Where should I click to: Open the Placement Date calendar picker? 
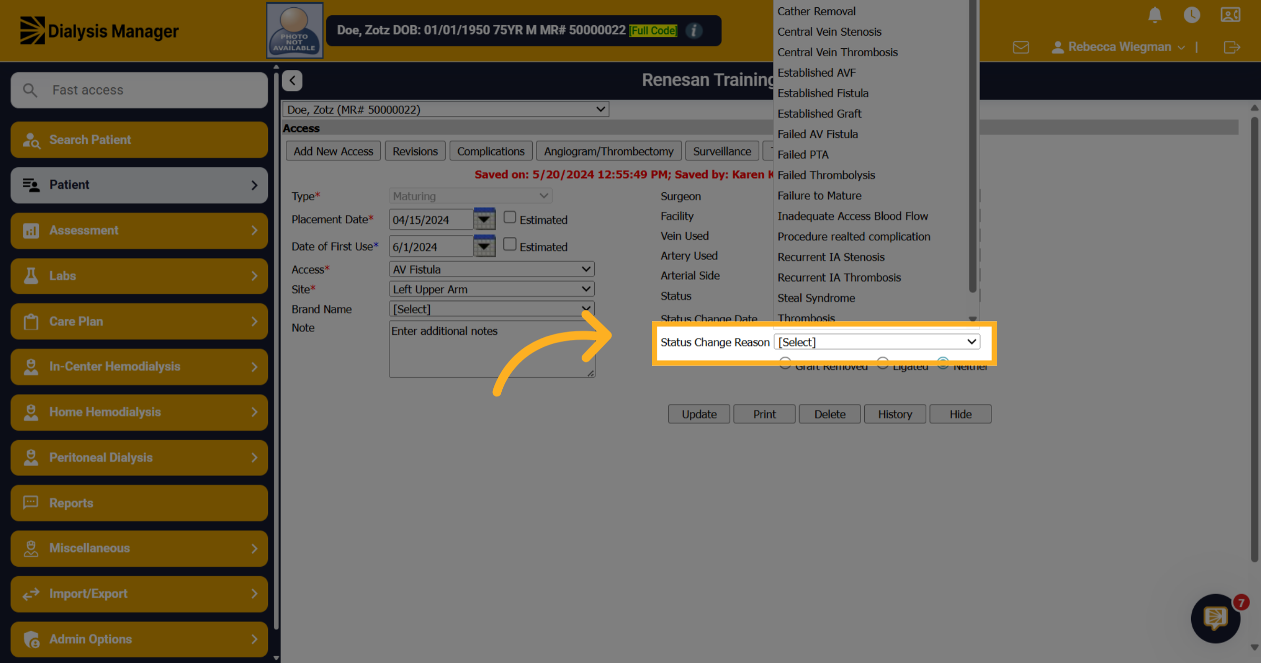pyautogui.click(x=484, y=219)
